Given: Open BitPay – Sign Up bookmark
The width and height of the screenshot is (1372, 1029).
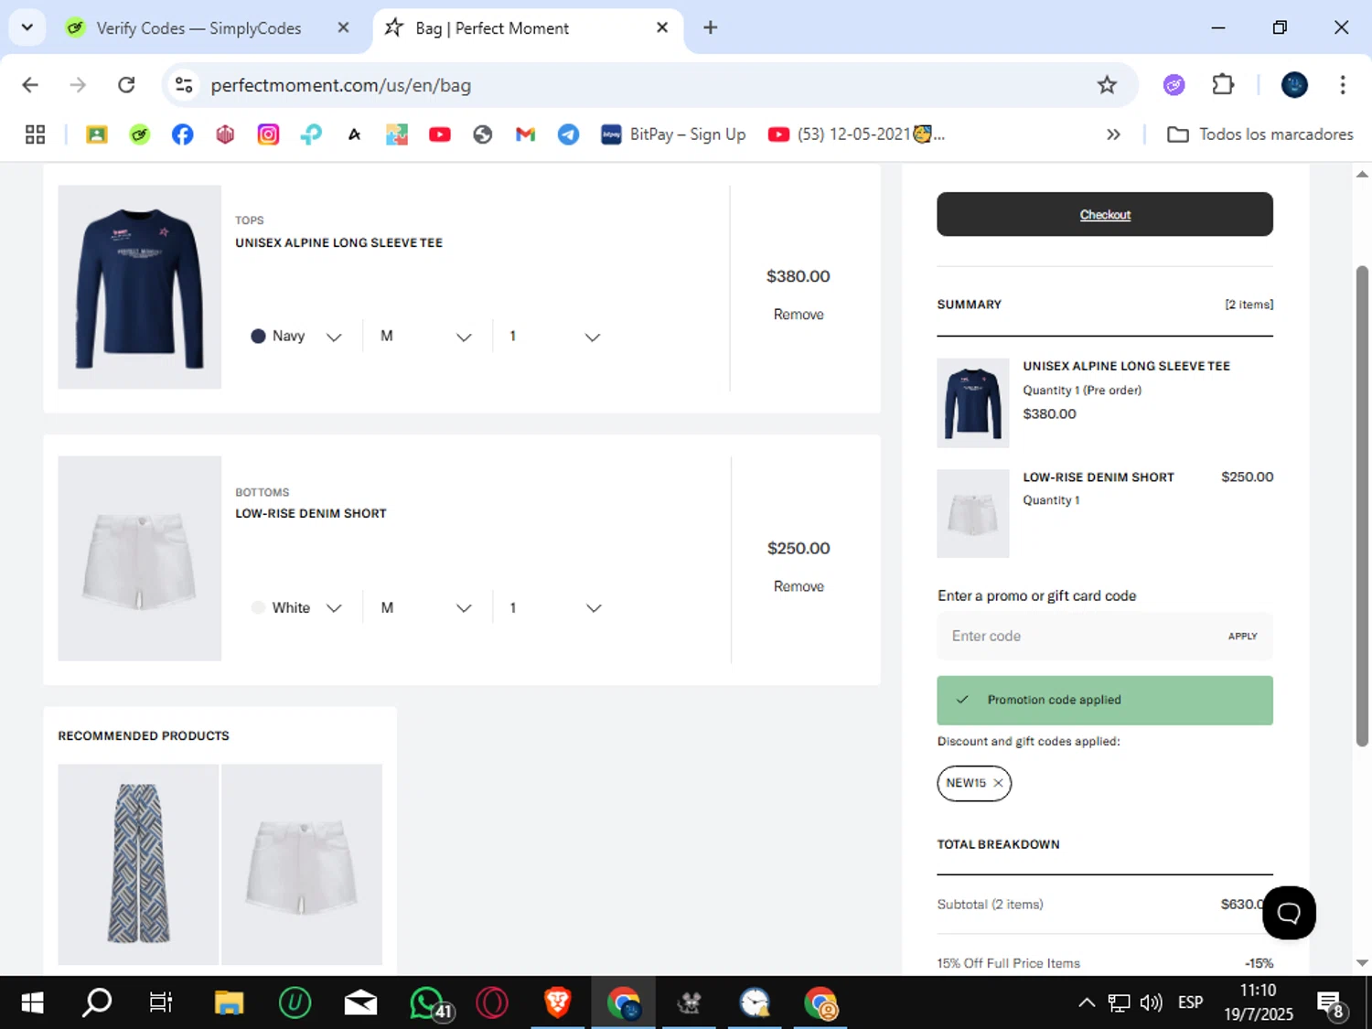Looking at the screenshot, I should click(x=673, y=134).
